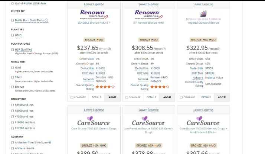
Task: Click the Renown logo on IFP Renown Bronze plan
Action: point(149,15)
